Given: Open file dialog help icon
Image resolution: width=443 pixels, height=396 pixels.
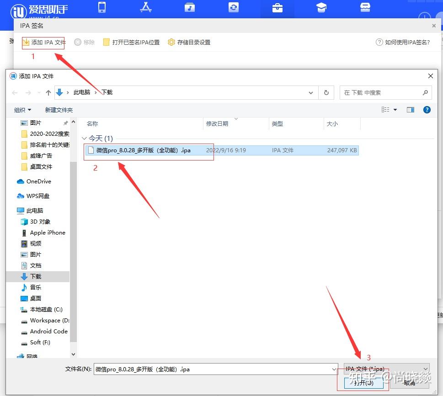Looking at the screenshot, I should pyautogui.click(x=427, y=110).
